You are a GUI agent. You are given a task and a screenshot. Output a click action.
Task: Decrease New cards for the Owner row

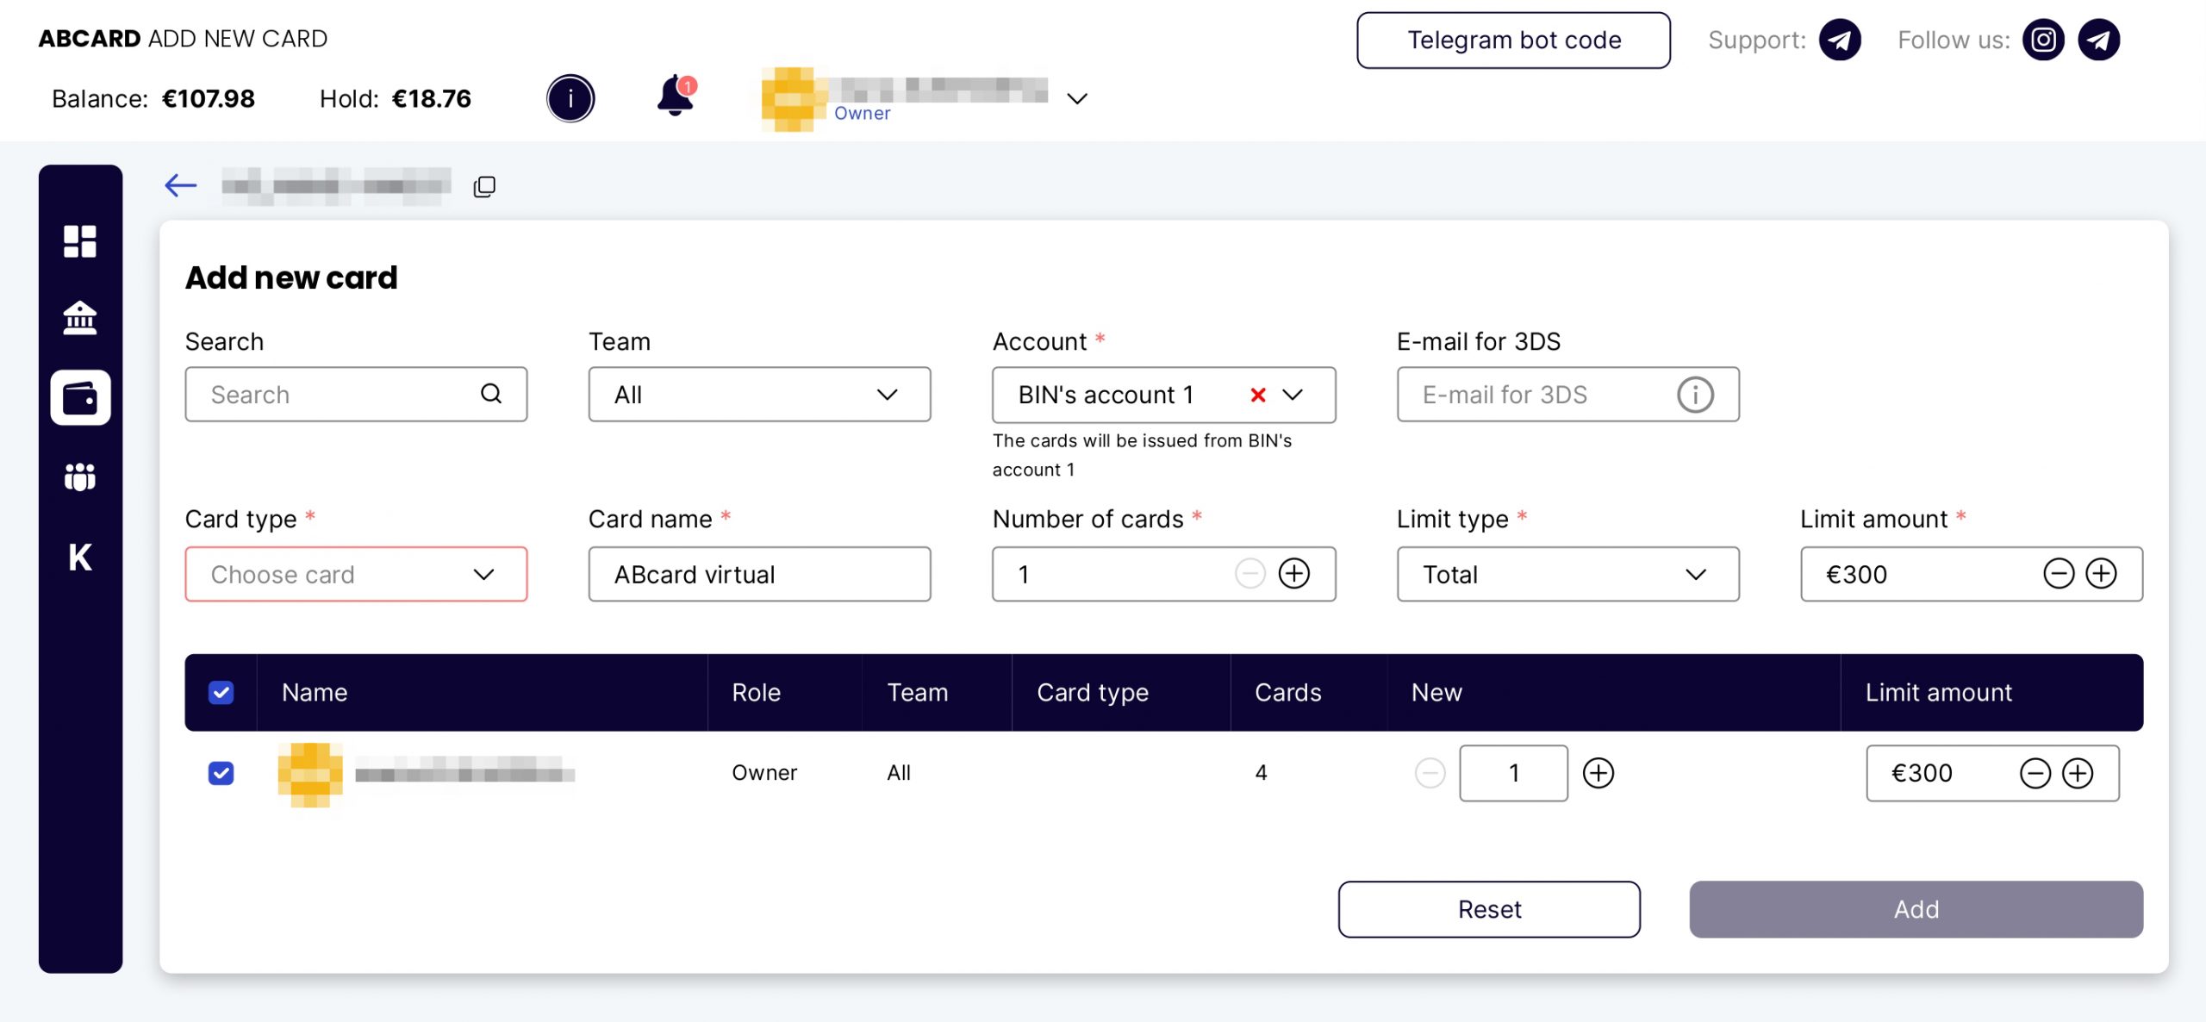(1430, 773)
